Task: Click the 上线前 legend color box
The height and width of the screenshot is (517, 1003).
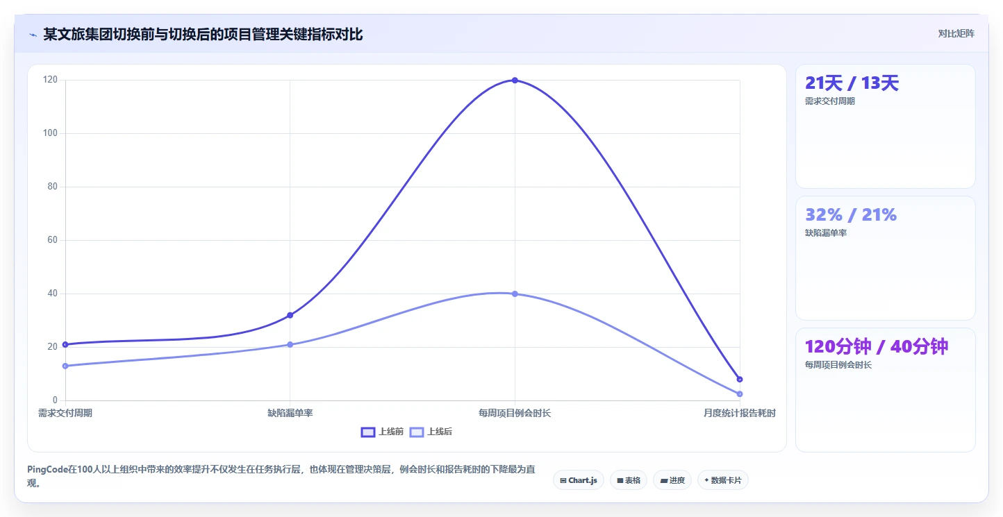Action: 368,432
